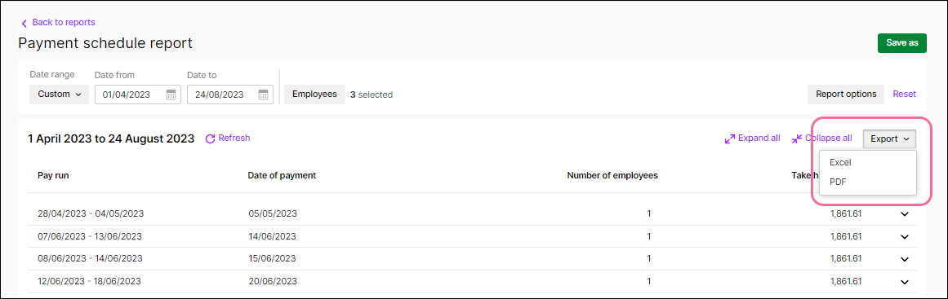The width and height of the screenshot is (948, 299).
Task: Expand the 07/06/2023 - 13/06/2023 pay run row
Action: [905, 236]
